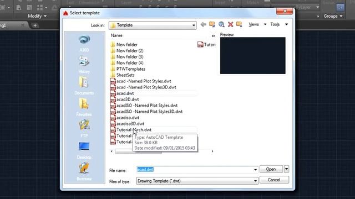
Task: Expand the Groups panel dropdown
Action: click(333, 16)
